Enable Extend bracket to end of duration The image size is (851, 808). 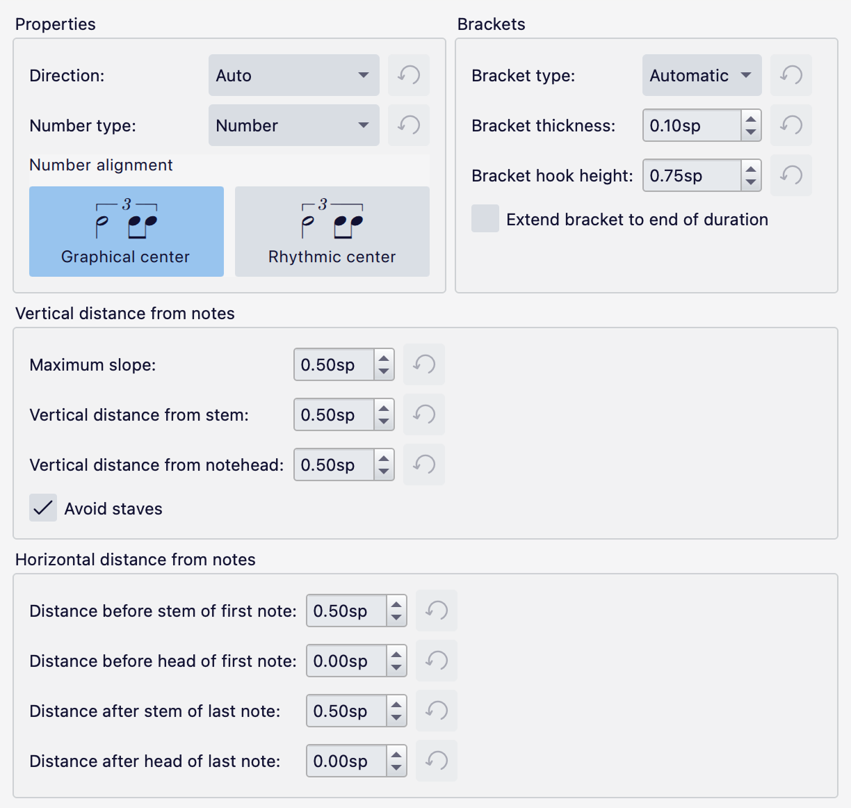coord(485,219)
